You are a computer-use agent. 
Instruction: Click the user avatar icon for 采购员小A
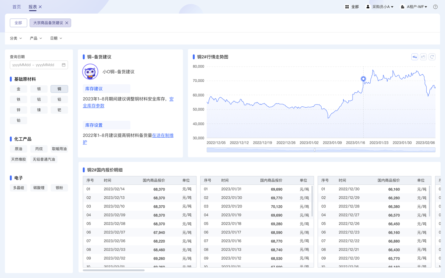pos(368,7)
